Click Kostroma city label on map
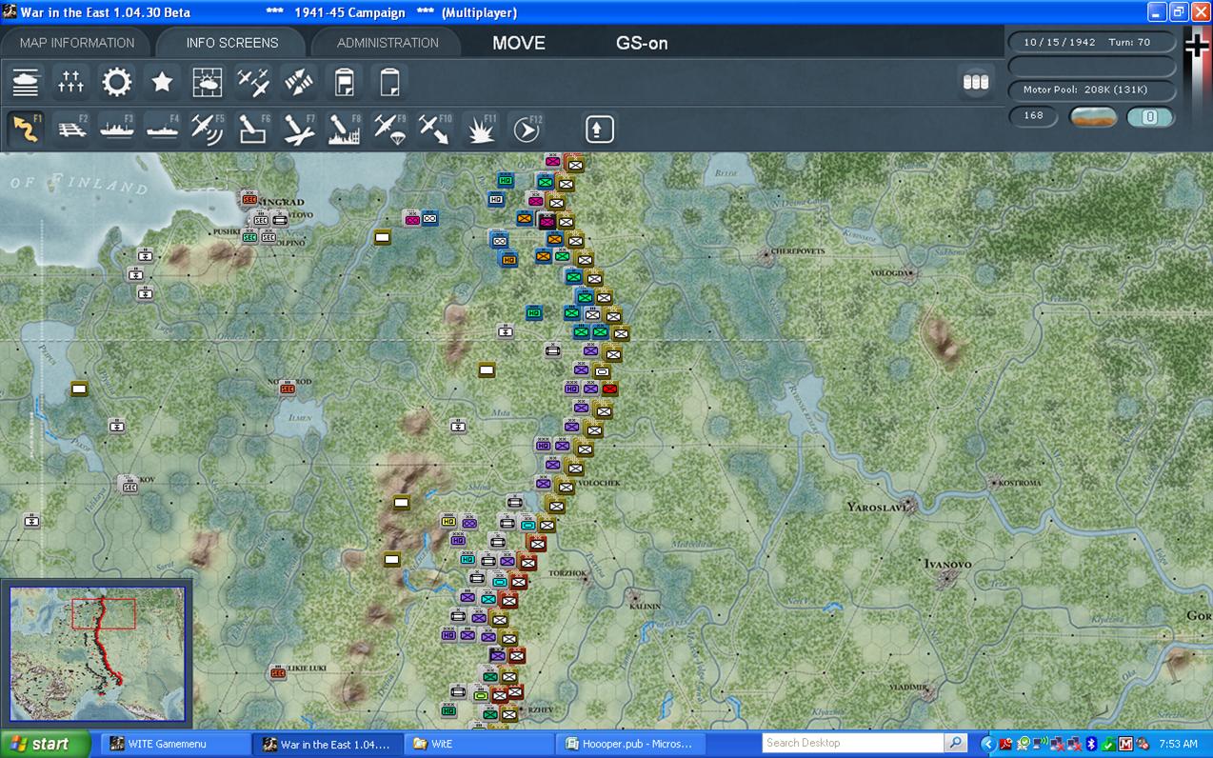The height and width of the screenshot is (758, 1213). pyautogui.click(x=1020, y=483)
